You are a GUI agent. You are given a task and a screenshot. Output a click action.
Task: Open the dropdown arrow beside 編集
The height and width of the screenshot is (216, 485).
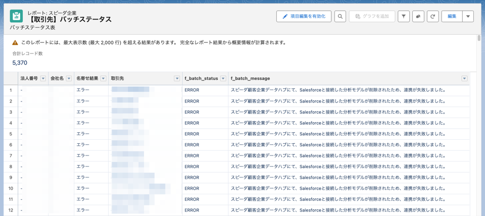468,16
